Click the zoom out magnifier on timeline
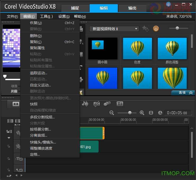This screenshot has height=180, width=196. coord(112,113)
